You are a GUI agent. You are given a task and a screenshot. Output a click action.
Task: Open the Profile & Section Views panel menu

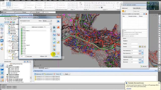[61, 9]
